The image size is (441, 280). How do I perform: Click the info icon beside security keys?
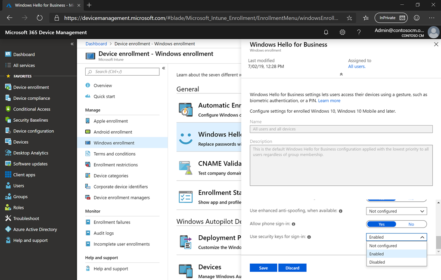(x=309, y=237)
